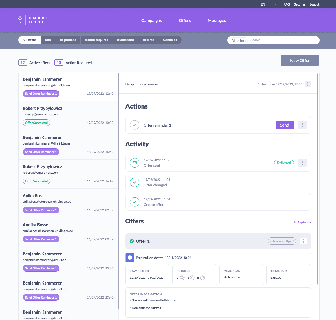Click the info icon beside Expiration date
The height and width of the screenshot is (320, 336).
[x=130, y=258]
